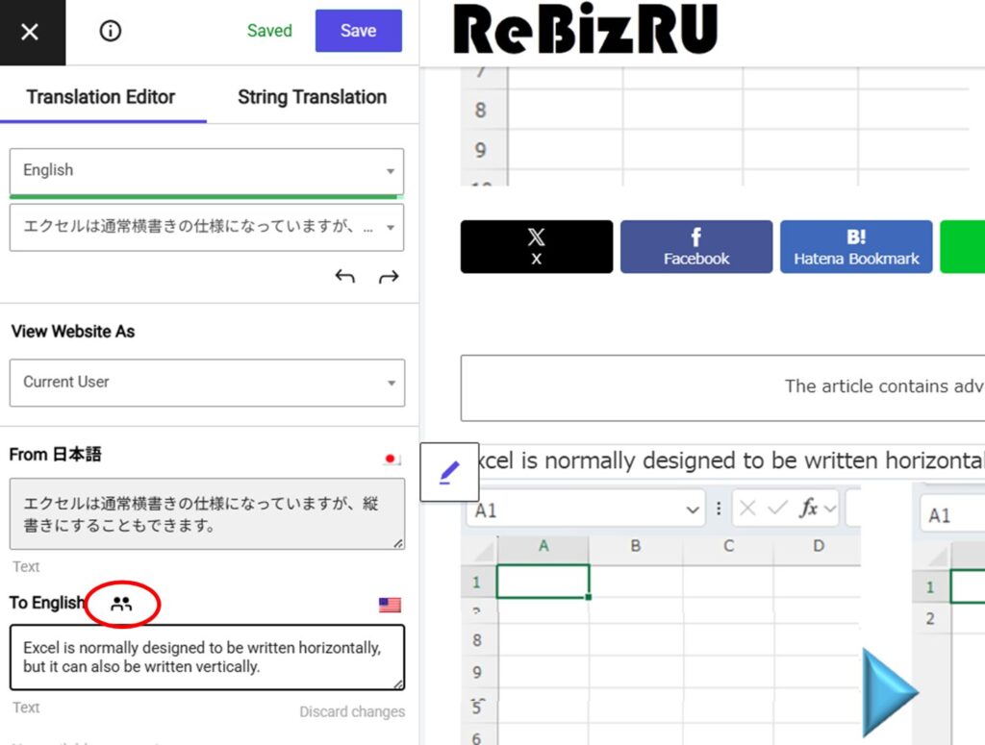Expand the English language dropdown
985x745 pixels.
[207, 171]
